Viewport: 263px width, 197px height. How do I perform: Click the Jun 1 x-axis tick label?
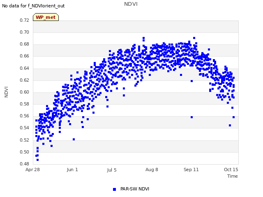coord(72,170)
